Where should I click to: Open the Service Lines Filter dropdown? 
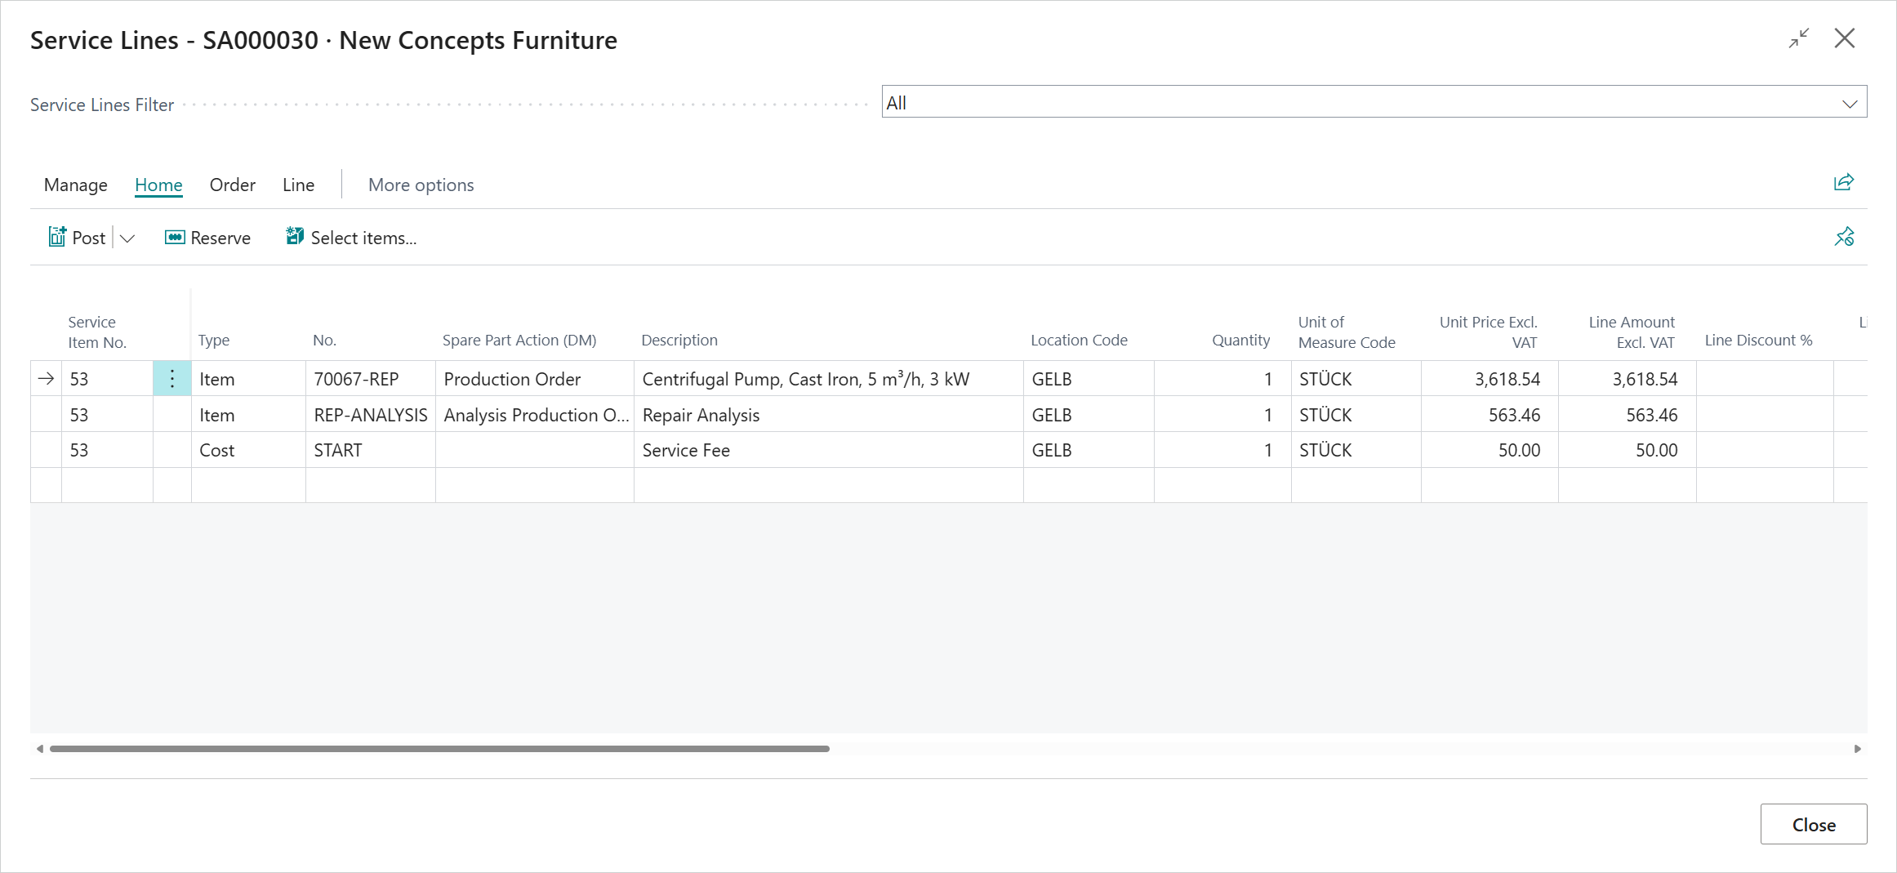pos(1849,103)
